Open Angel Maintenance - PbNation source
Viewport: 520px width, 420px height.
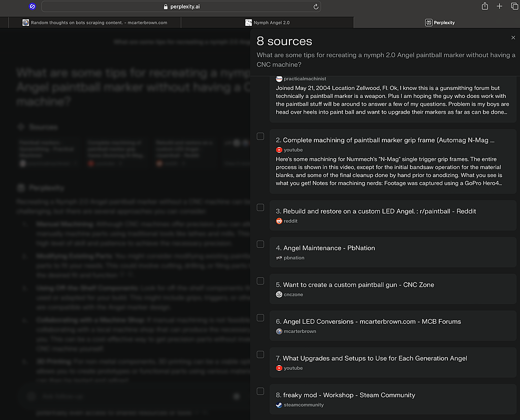(326, 248)
